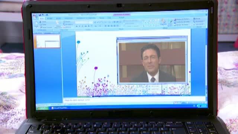Toggle strikethrough formatting
This screenshot has width=238, height=134.
(x=86, y=26)
